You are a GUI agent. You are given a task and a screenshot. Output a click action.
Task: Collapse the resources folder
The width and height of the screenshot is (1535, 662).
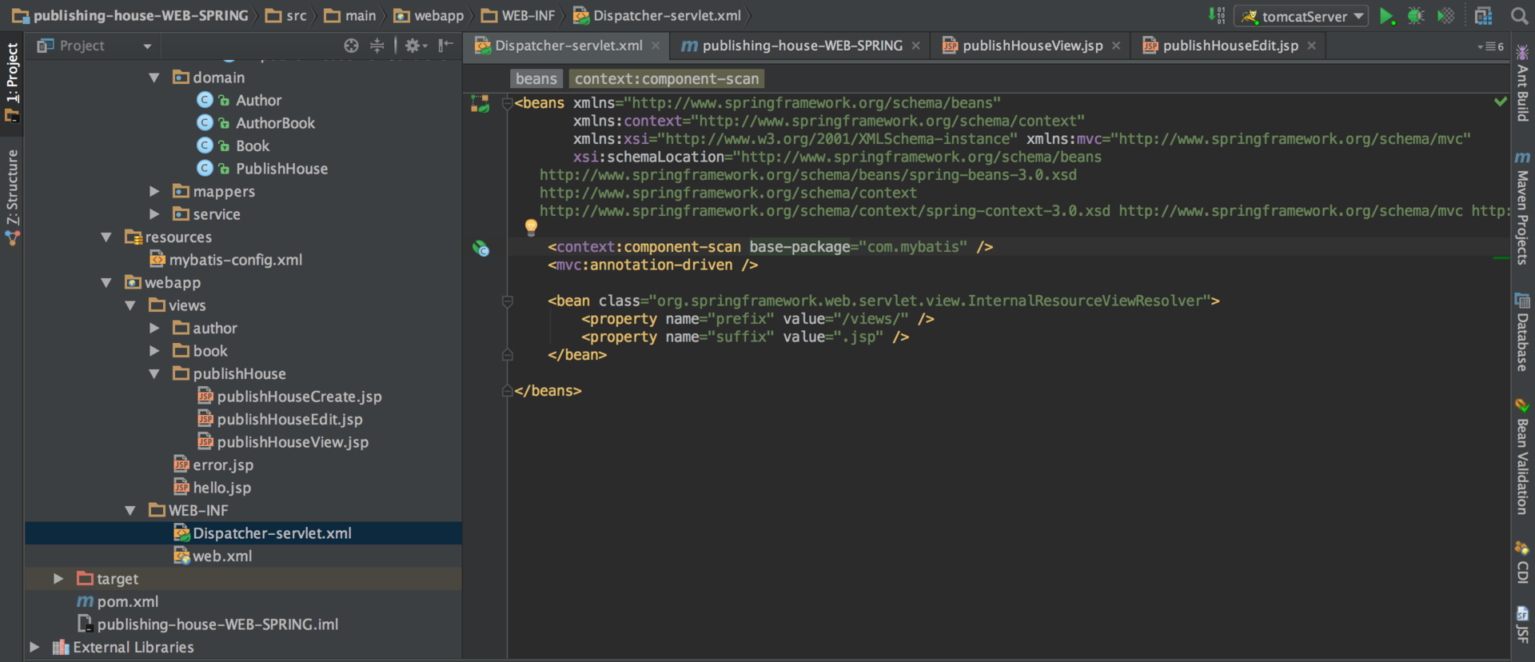pos(106,237)
